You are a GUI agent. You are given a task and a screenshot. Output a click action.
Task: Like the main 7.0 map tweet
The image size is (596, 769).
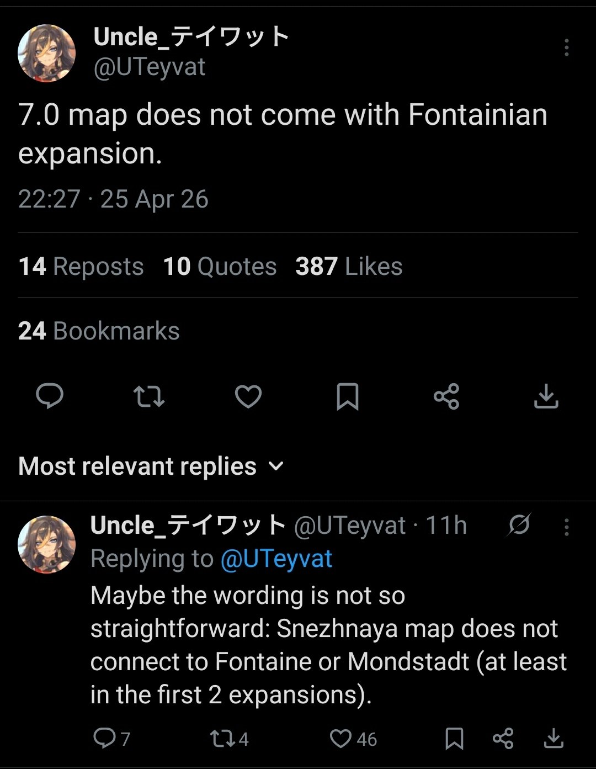(248, 396)
